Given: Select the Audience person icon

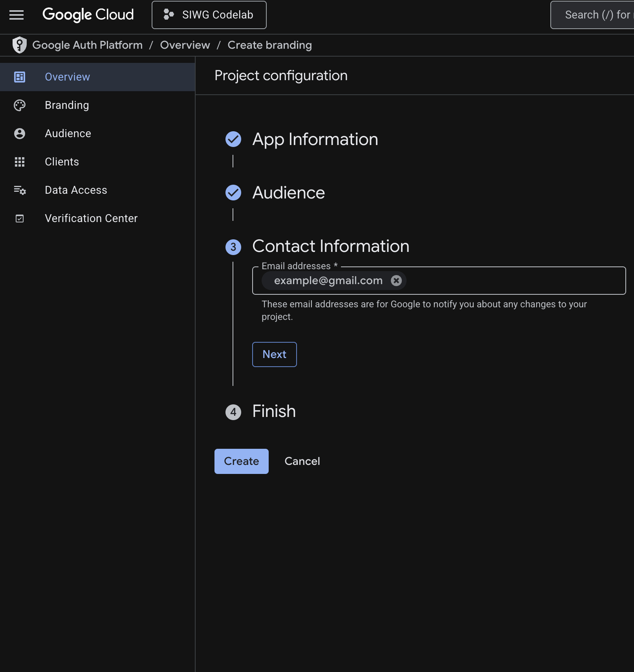Looking at the screenshot, I should pos(19,134).
